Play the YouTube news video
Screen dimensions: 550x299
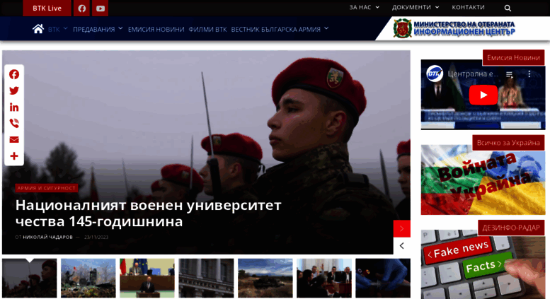point(483,95)
